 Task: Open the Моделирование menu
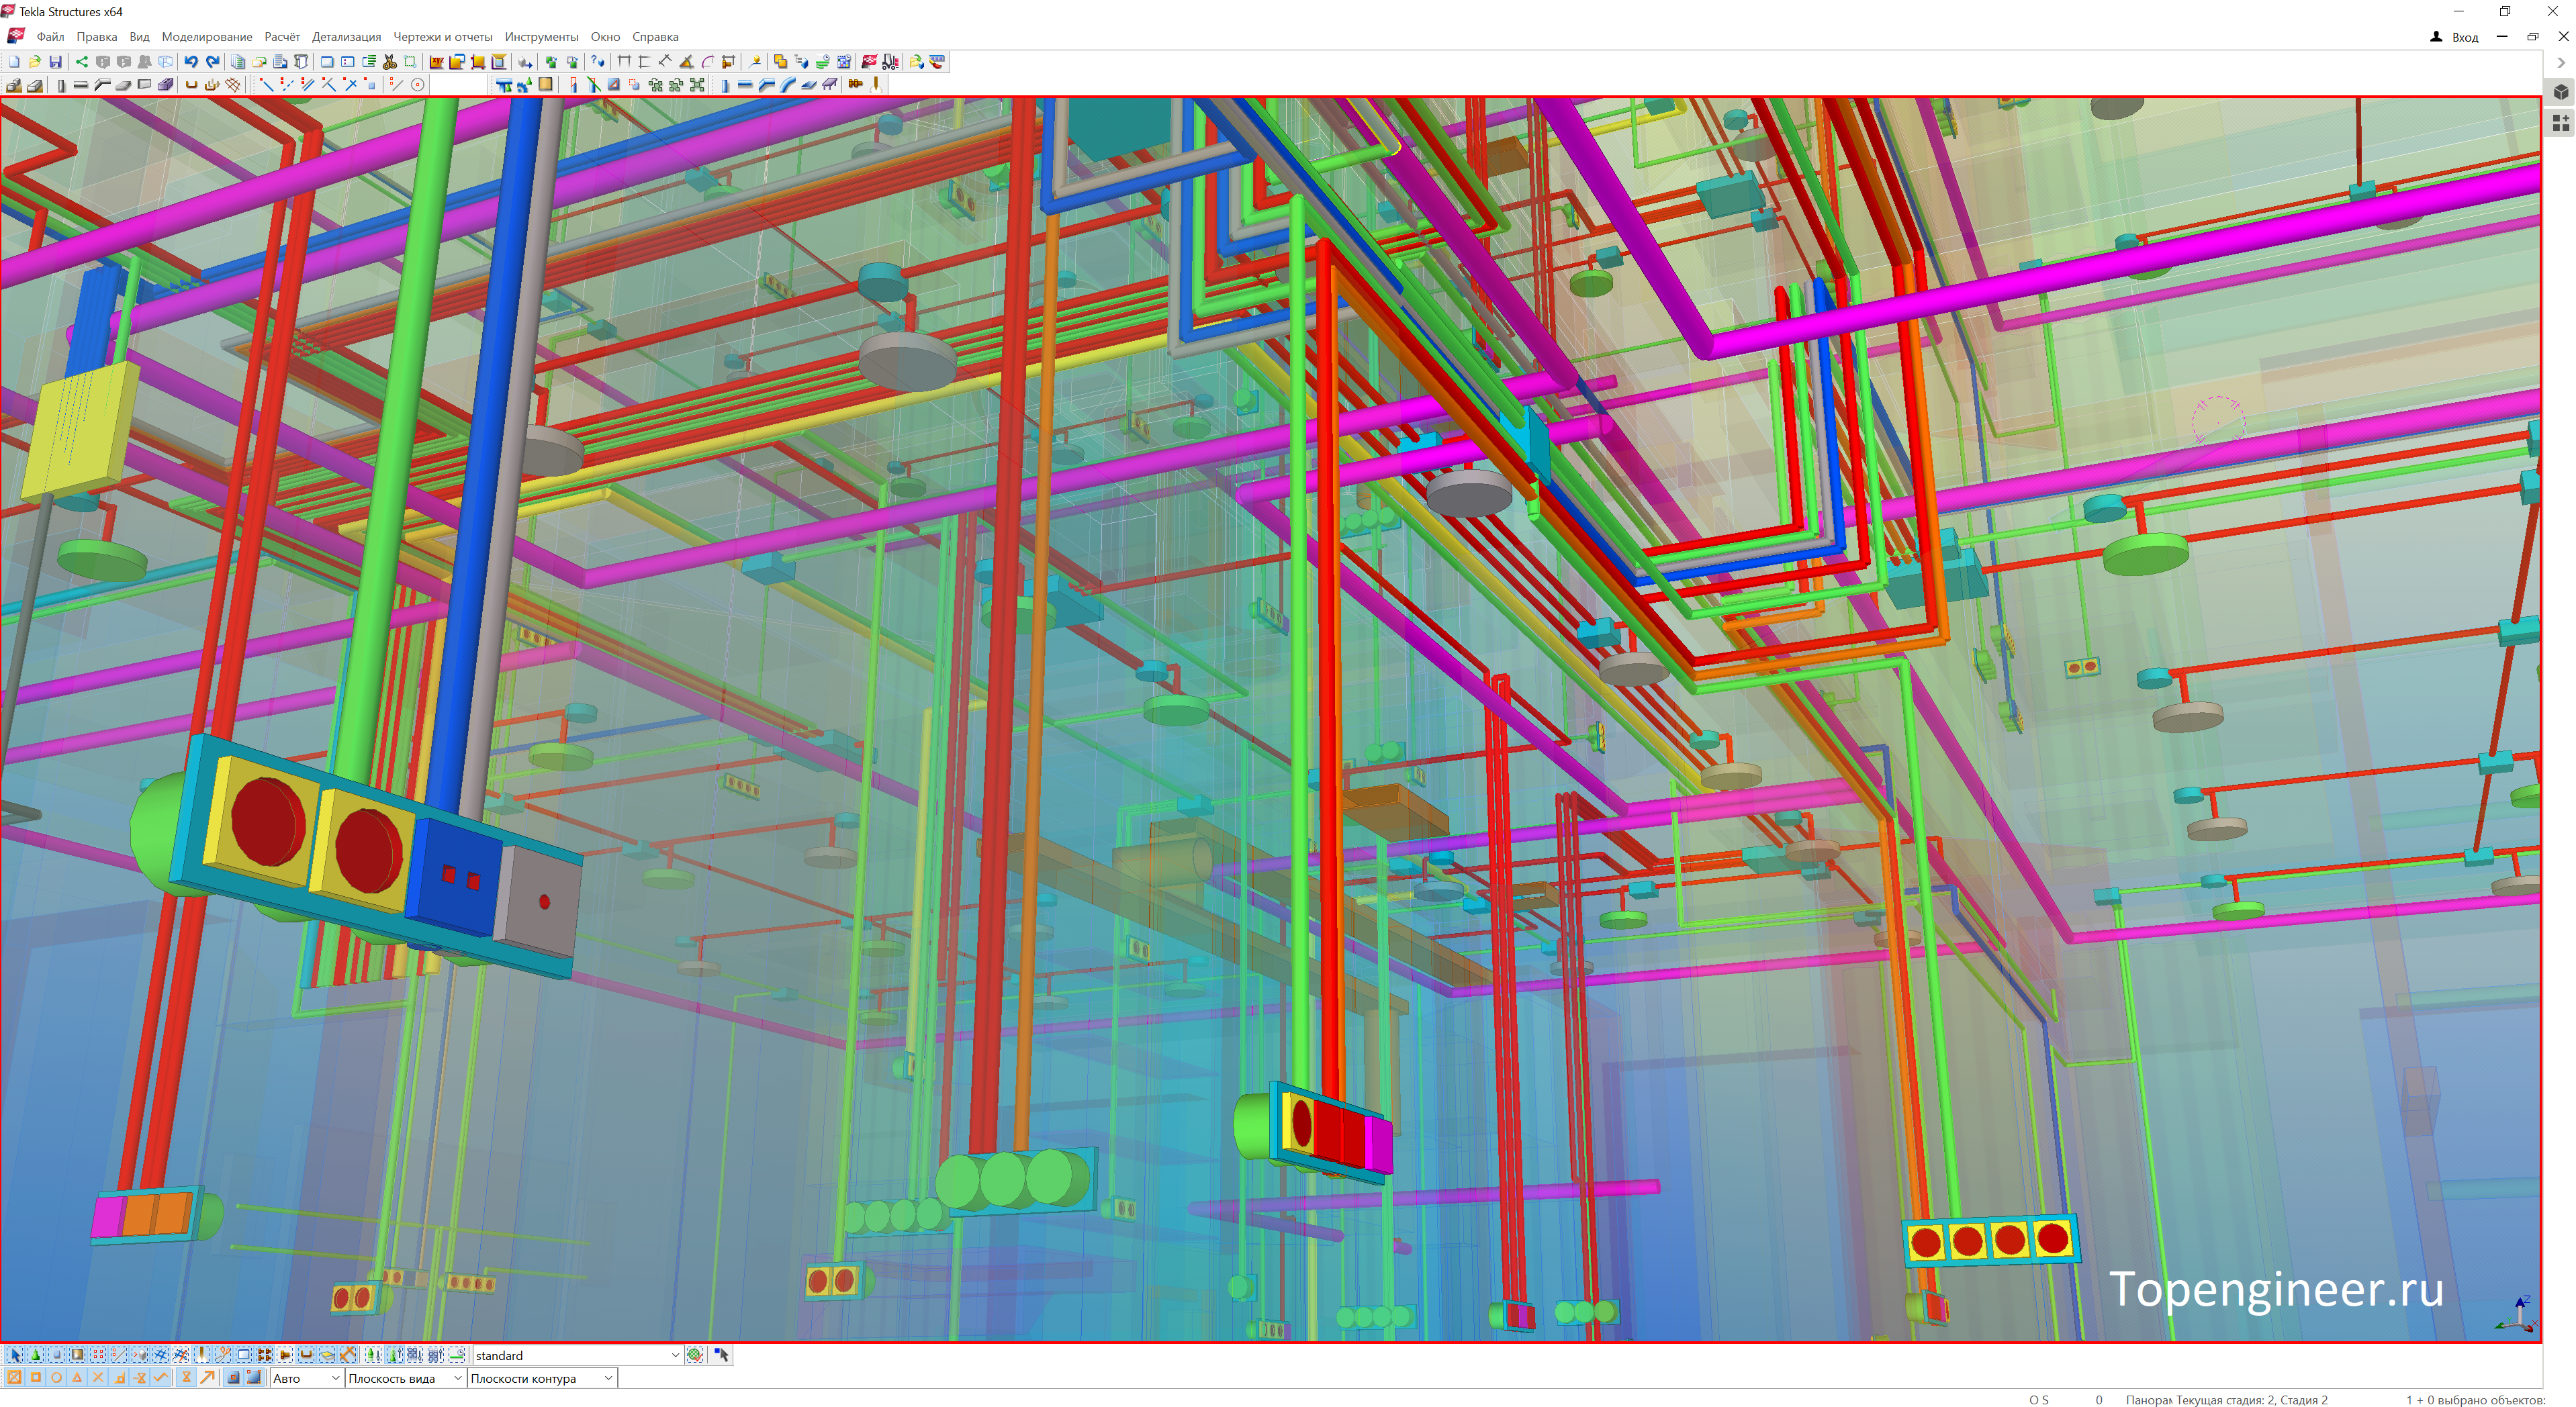[x=207, y=37]
